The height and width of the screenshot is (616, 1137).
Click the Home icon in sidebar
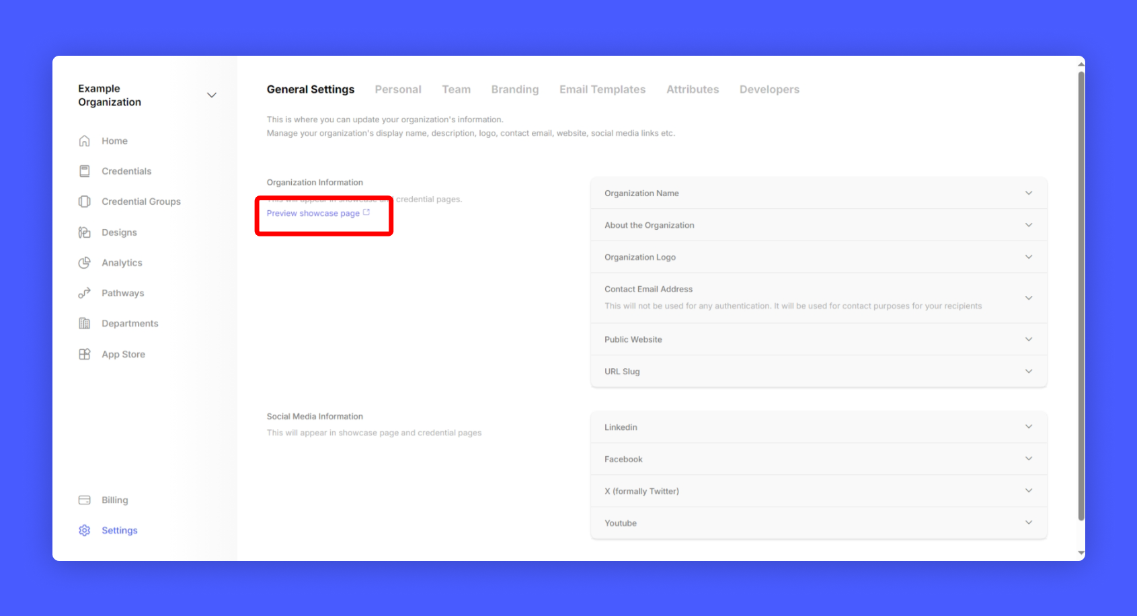click(x=84, y=141)
